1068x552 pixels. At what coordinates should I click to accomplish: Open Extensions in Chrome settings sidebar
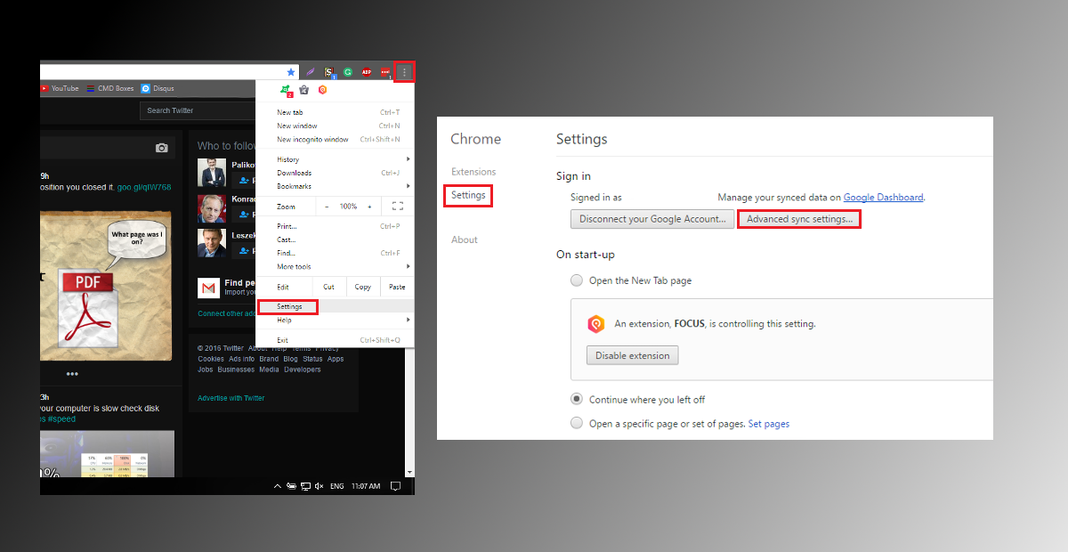point(473,172)
